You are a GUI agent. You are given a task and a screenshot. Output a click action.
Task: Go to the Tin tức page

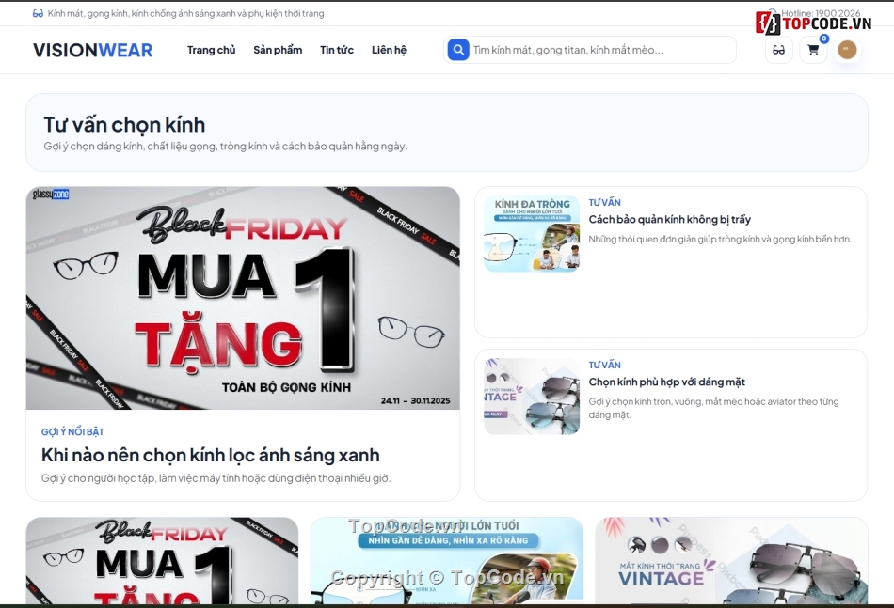click(x=336, y=50)
